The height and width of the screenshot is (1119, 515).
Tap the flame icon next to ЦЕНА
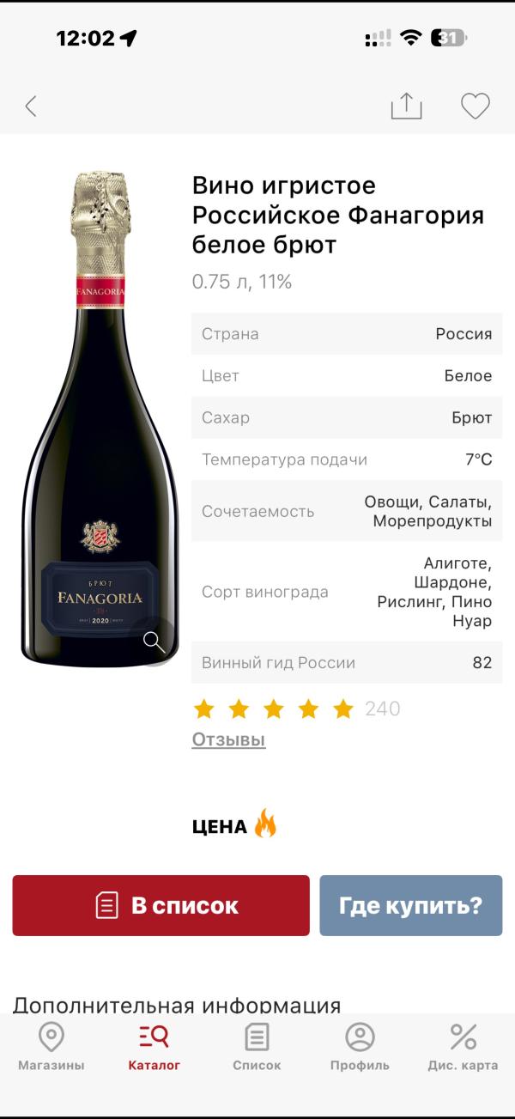[x=265, y=824]
